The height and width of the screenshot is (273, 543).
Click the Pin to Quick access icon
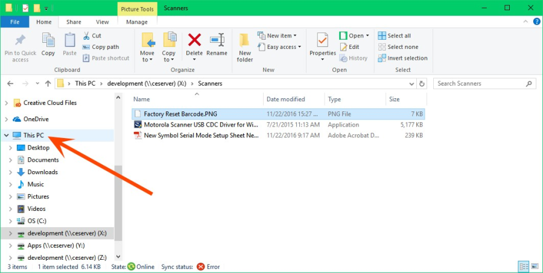coord(21,47)
